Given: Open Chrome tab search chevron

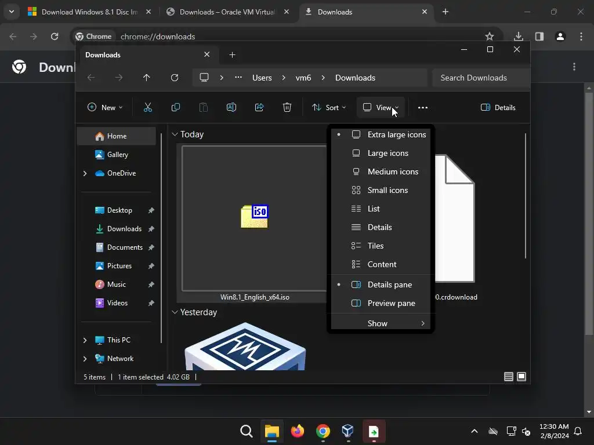Looking at the screenshot, I should (12, 12).
